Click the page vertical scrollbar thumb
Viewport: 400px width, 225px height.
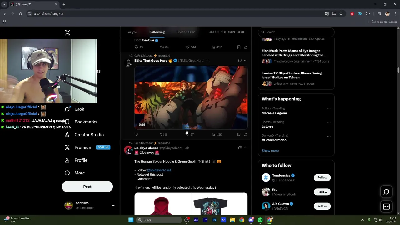point(398,70)
